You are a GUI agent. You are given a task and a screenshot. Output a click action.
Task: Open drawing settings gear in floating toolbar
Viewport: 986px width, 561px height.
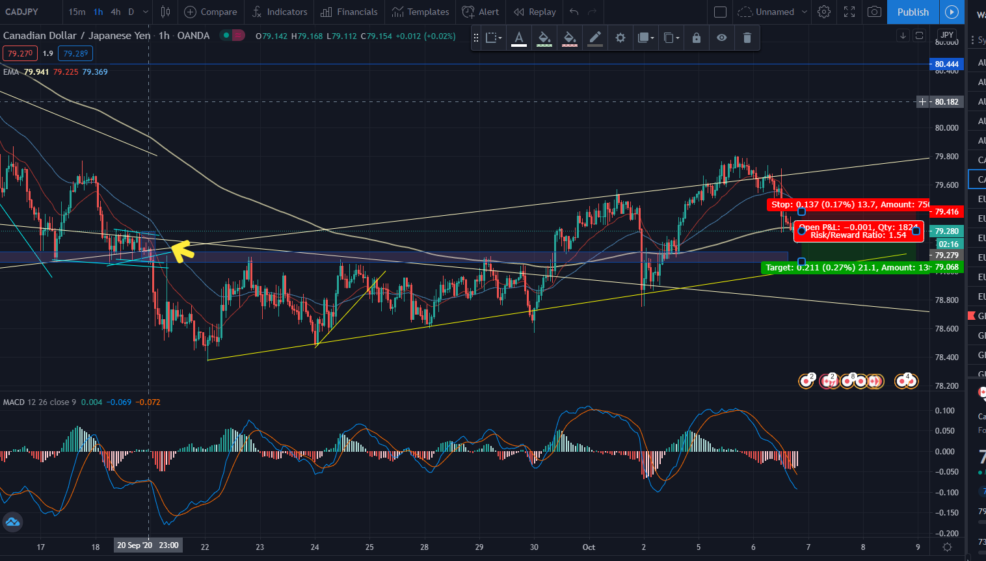pos(620,38)
